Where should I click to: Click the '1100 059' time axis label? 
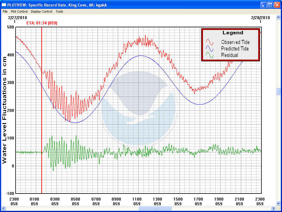coord(137,201)
